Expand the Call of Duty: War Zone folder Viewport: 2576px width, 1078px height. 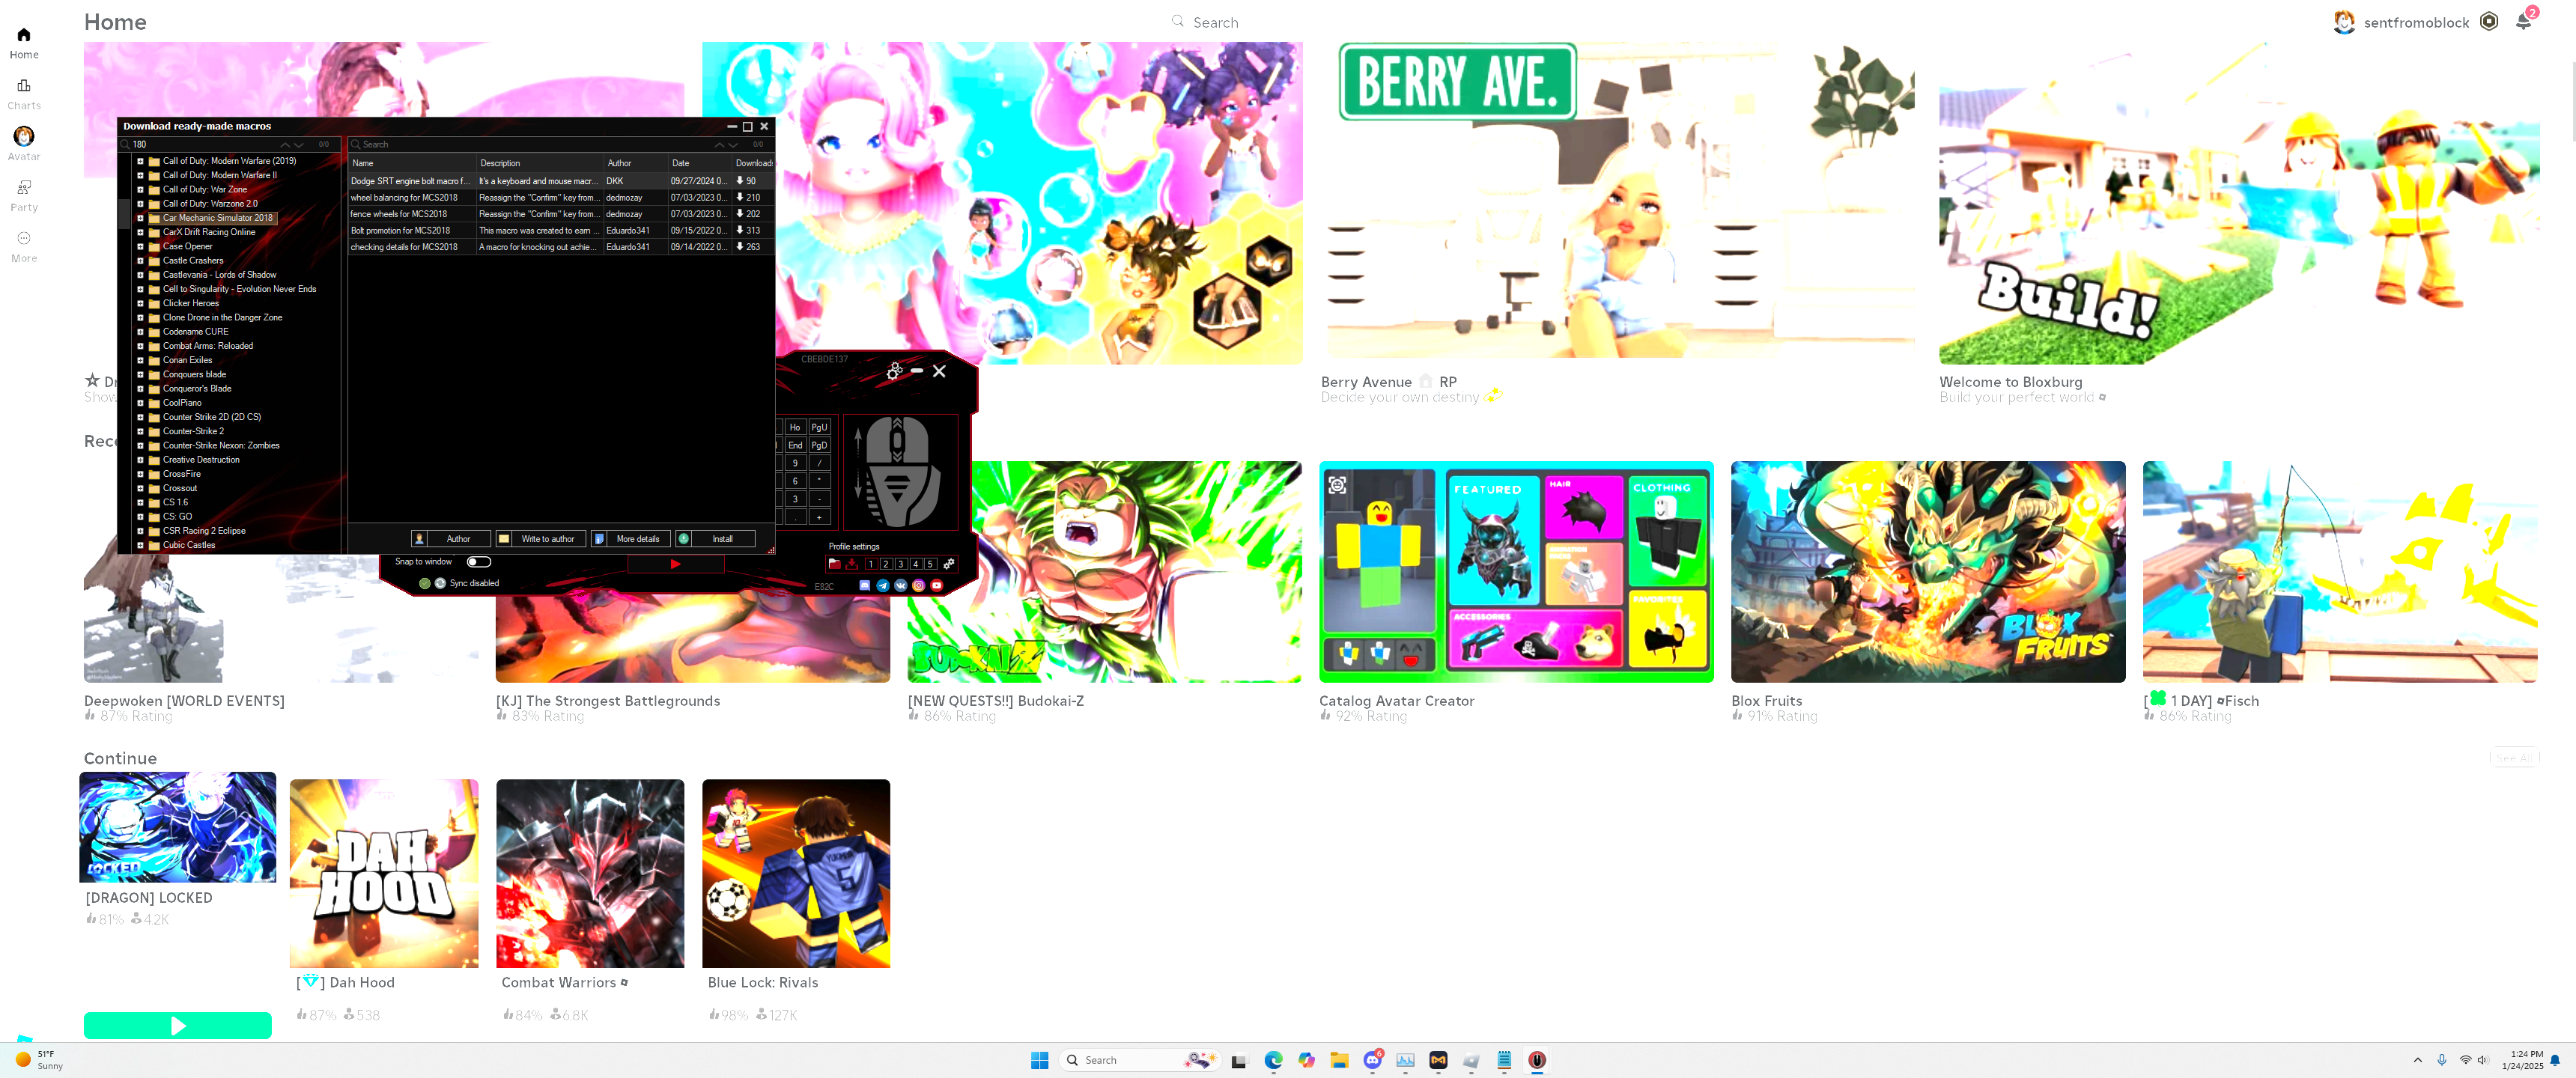tap(140, 189)
